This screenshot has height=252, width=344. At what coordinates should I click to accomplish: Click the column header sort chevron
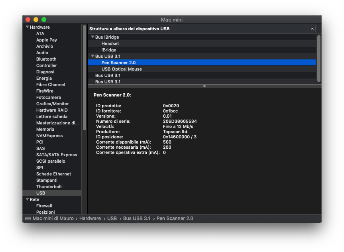(x=312, y=29)
